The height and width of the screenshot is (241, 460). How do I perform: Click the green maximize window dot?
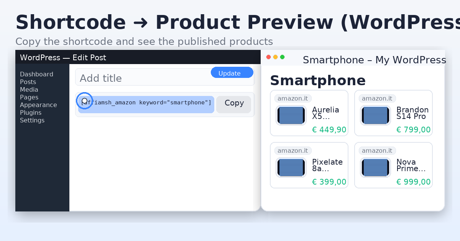(282, 57)
